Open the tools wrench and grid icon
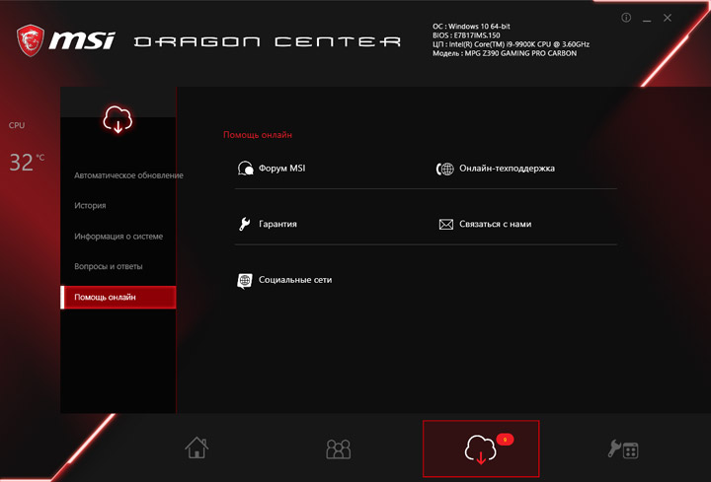 click(x=623, y=449)
